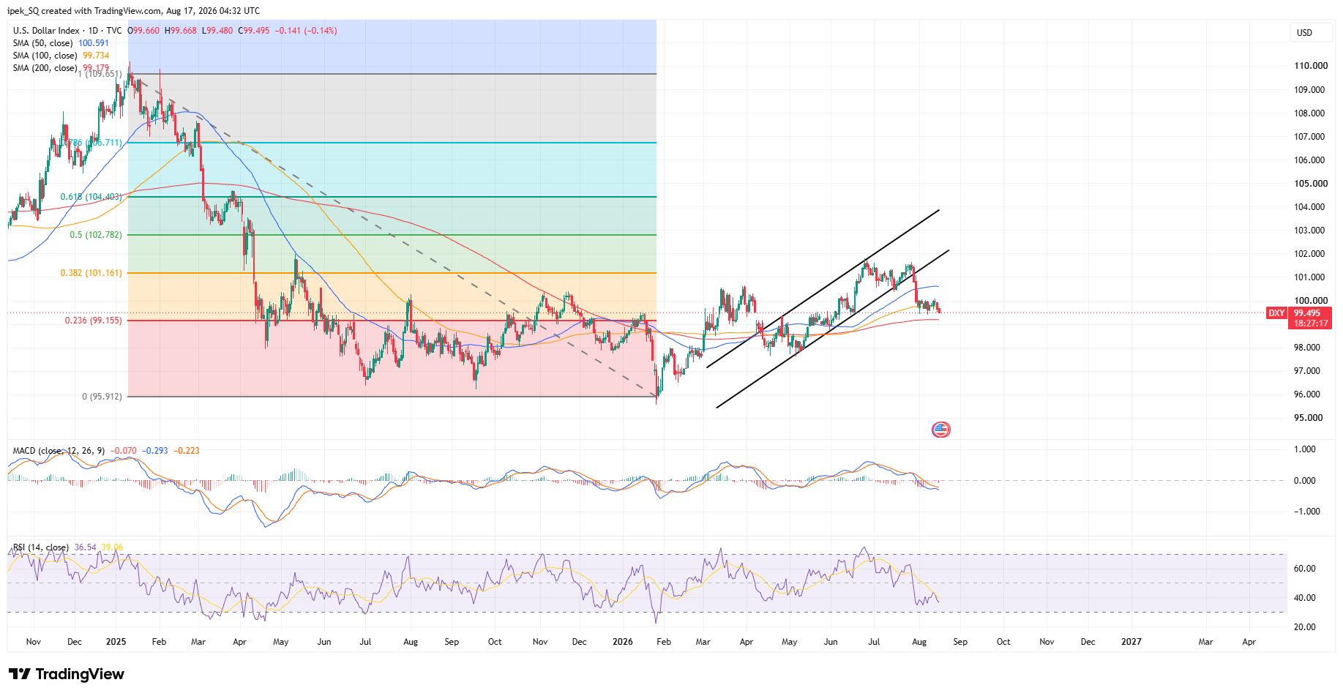Click 1.000 on the MACD scale
Screen dimensions: 1343x696
1305,449
